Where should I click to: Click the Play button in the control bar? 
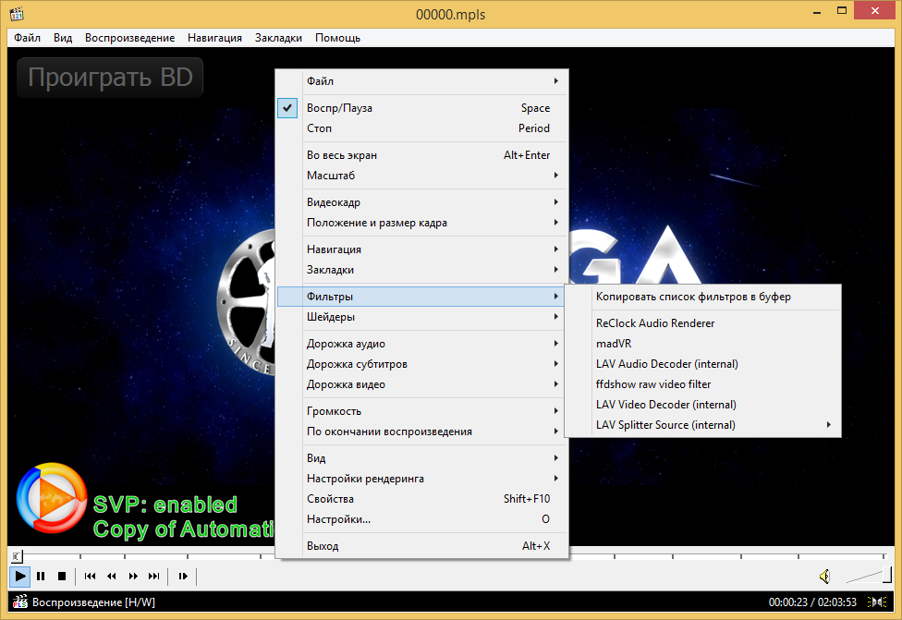(x=19, y=577)
